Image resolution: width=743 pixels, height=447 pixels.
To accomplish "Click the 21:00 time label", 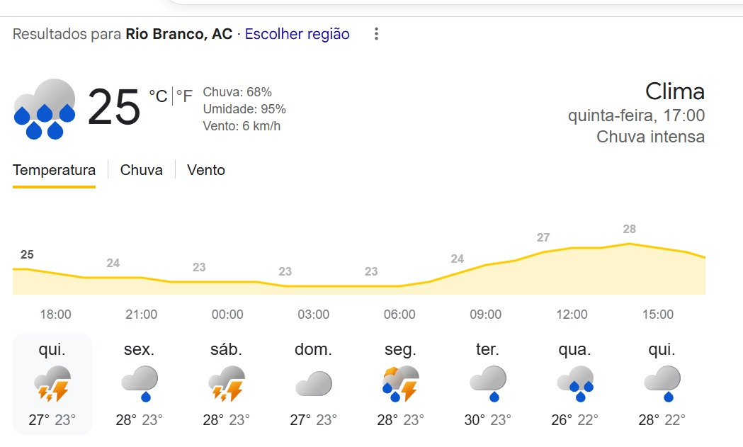I will click(x=141, y=315).
